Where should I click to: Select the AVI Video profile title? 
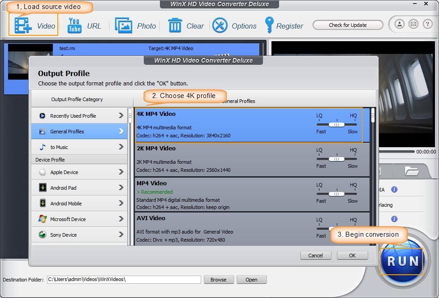coord(151,218)
